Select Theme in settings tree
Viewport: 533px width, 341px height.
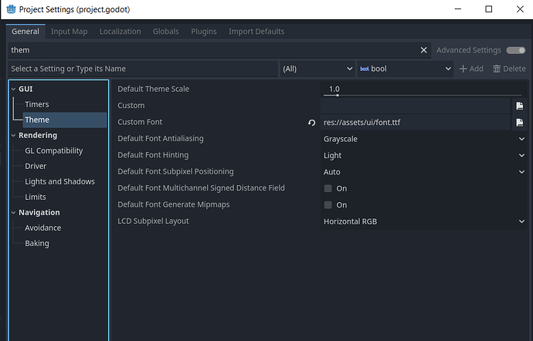(65, 120)
